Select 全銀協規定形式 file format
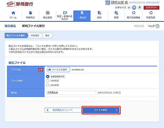 [x=48, y=77]
